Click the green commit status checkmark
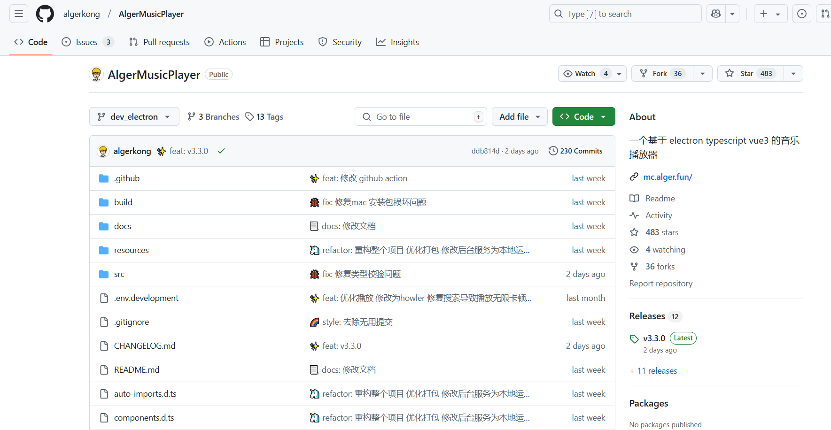 coord(221,151)
